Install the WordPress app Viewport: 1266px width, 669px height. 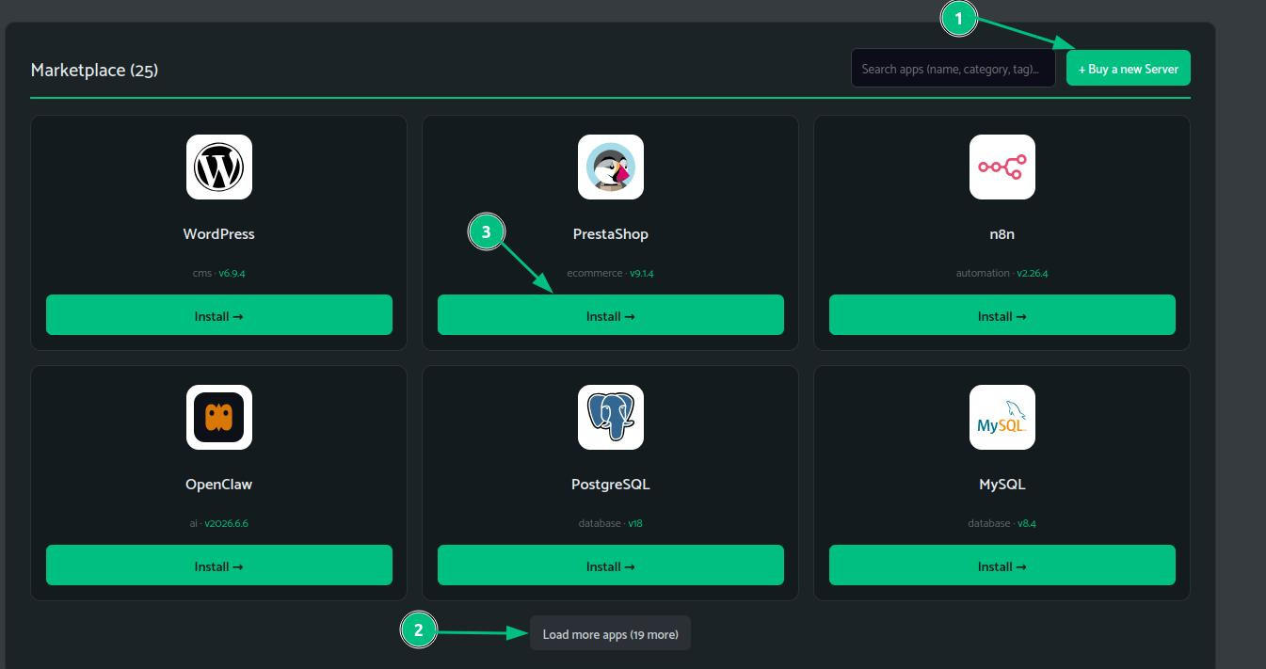(219, 314)
